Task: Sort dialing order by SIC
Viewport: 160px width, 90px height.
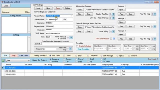Action: coord(101,59)
